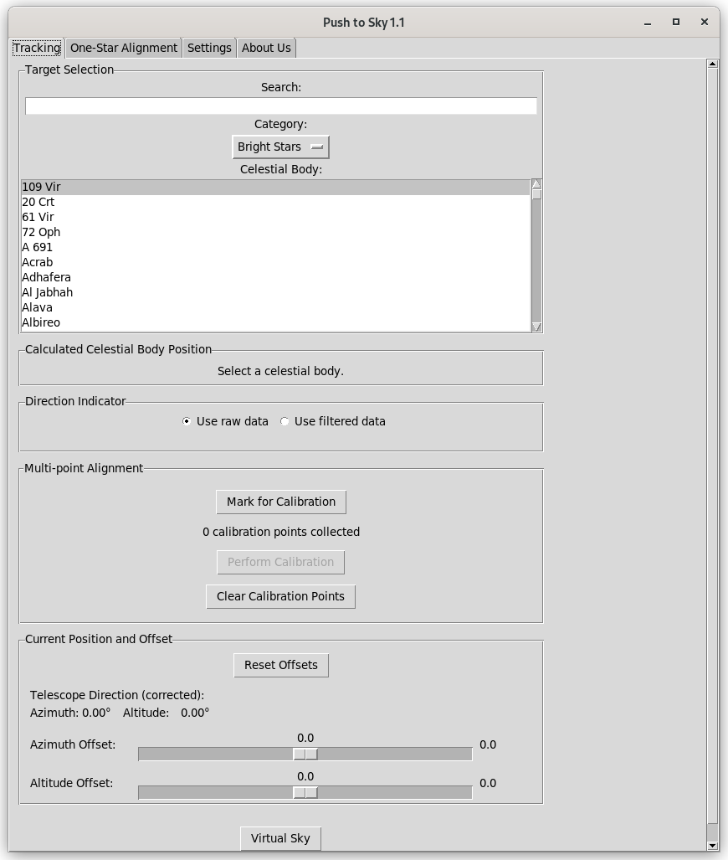Click Clear Calibration Points button
The width and height of the screenshot is (728, 860).
click(280, 596)
